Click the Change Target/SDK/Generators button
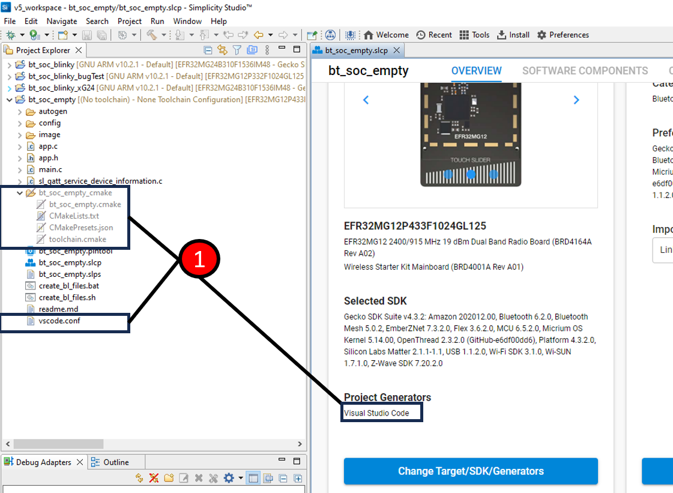 [471, 471]
